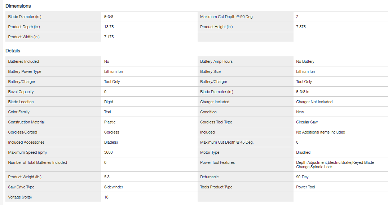The width and height of the screenshot is (388, 205).
Task: Select the Battery Amp Hours label
Action: click(x=216, y=61)
